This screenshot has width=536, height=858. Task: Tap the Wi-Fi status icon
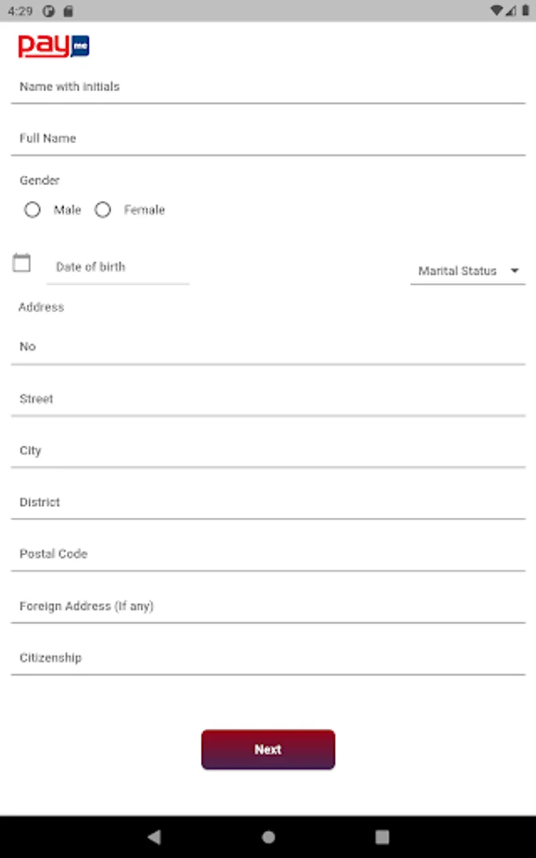[496, 11]
